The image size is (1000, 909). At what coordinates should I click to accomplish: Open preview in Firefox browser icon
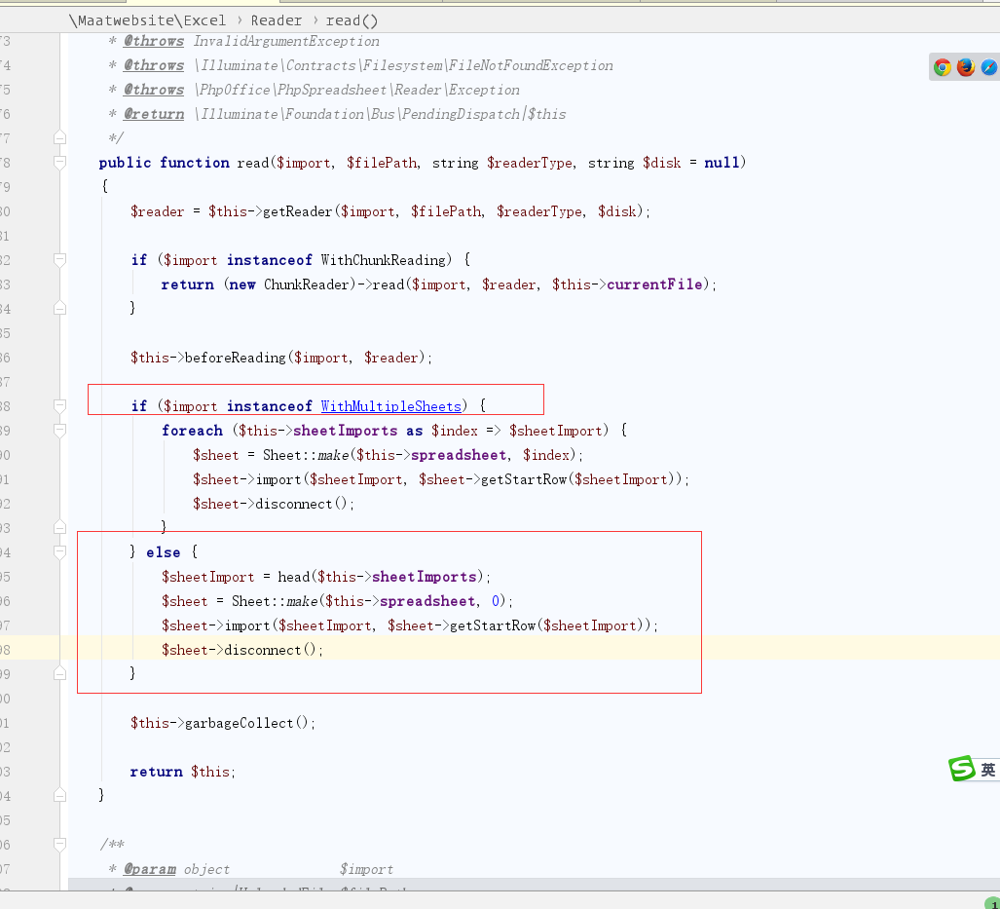pos(966,67)
